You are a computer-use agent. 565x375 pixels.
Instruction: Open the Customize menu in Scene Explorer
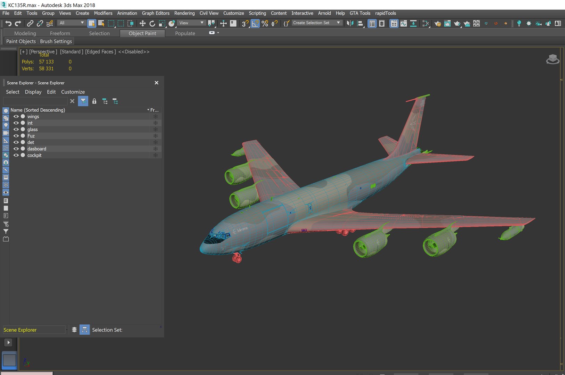73,92
